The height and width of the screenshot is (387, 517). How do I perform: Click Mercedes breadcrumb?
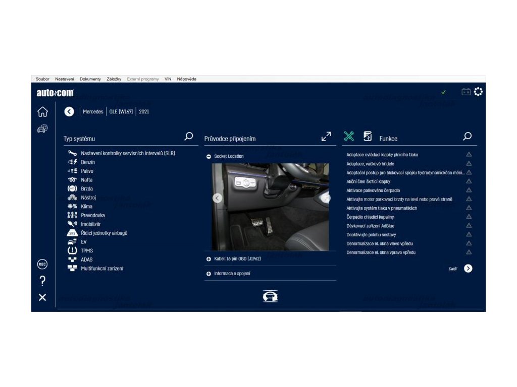coord(93,112)
